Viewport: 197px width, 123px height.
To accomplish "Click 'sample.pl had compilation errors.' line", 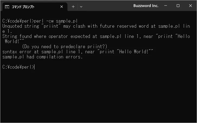I will pos(42,57).
